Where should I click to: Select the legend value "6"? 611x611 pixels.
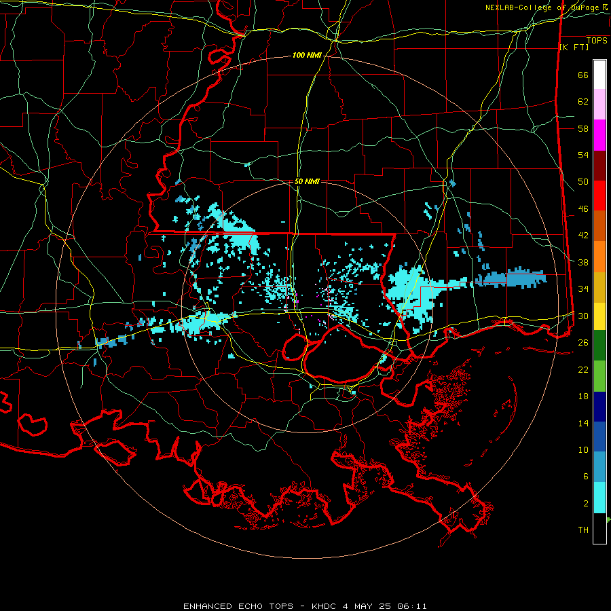point(585,477)
